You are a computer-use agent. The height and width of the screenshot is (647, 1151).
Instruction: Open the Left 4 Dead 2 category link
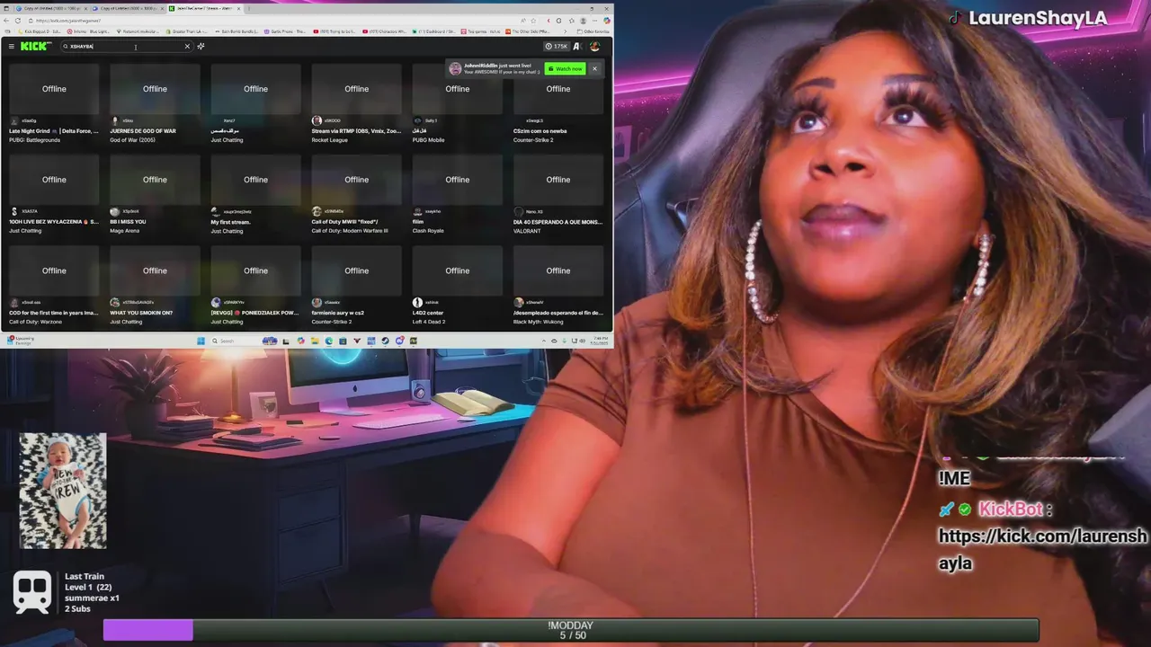tap(429, 322)
